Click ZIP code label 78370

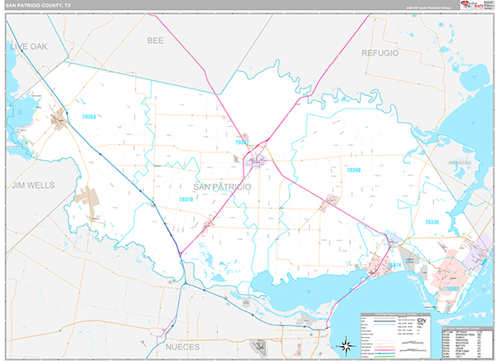pyautogui.click(x=186, y=200)
